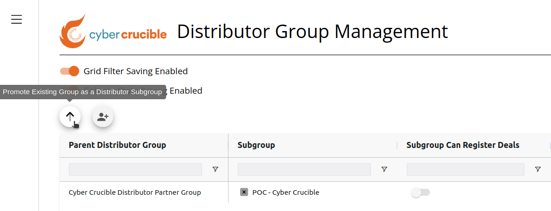Select the POC - Cyber Crucible subgroup text

pyautogui.click(x=286, y=192)
